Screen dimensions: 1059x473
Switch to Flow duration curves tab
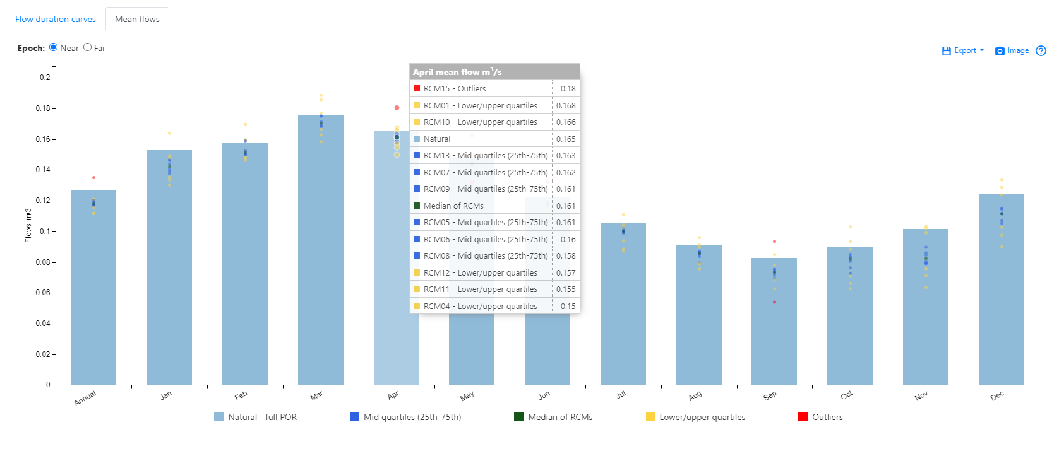point(56,19)
